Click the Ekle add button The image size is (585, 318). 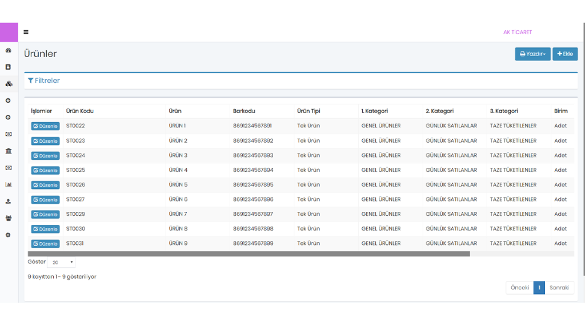[x=565, y=54]
